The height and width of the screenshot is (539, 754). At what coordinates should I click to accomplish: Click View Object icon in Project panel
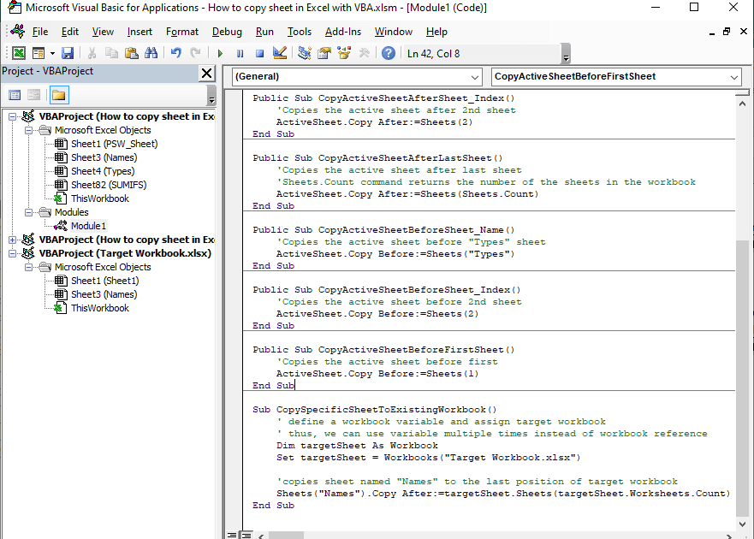point(33,95)
